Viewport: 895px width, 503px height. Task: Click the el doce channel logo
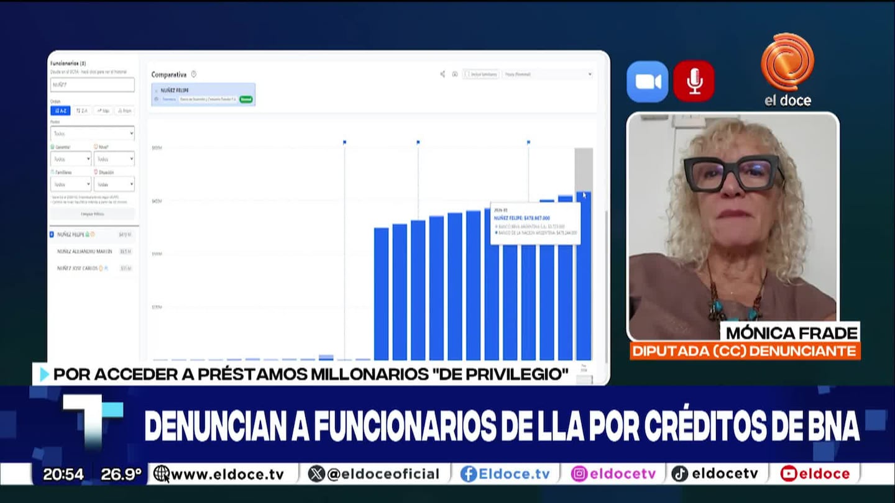(787, 70)
